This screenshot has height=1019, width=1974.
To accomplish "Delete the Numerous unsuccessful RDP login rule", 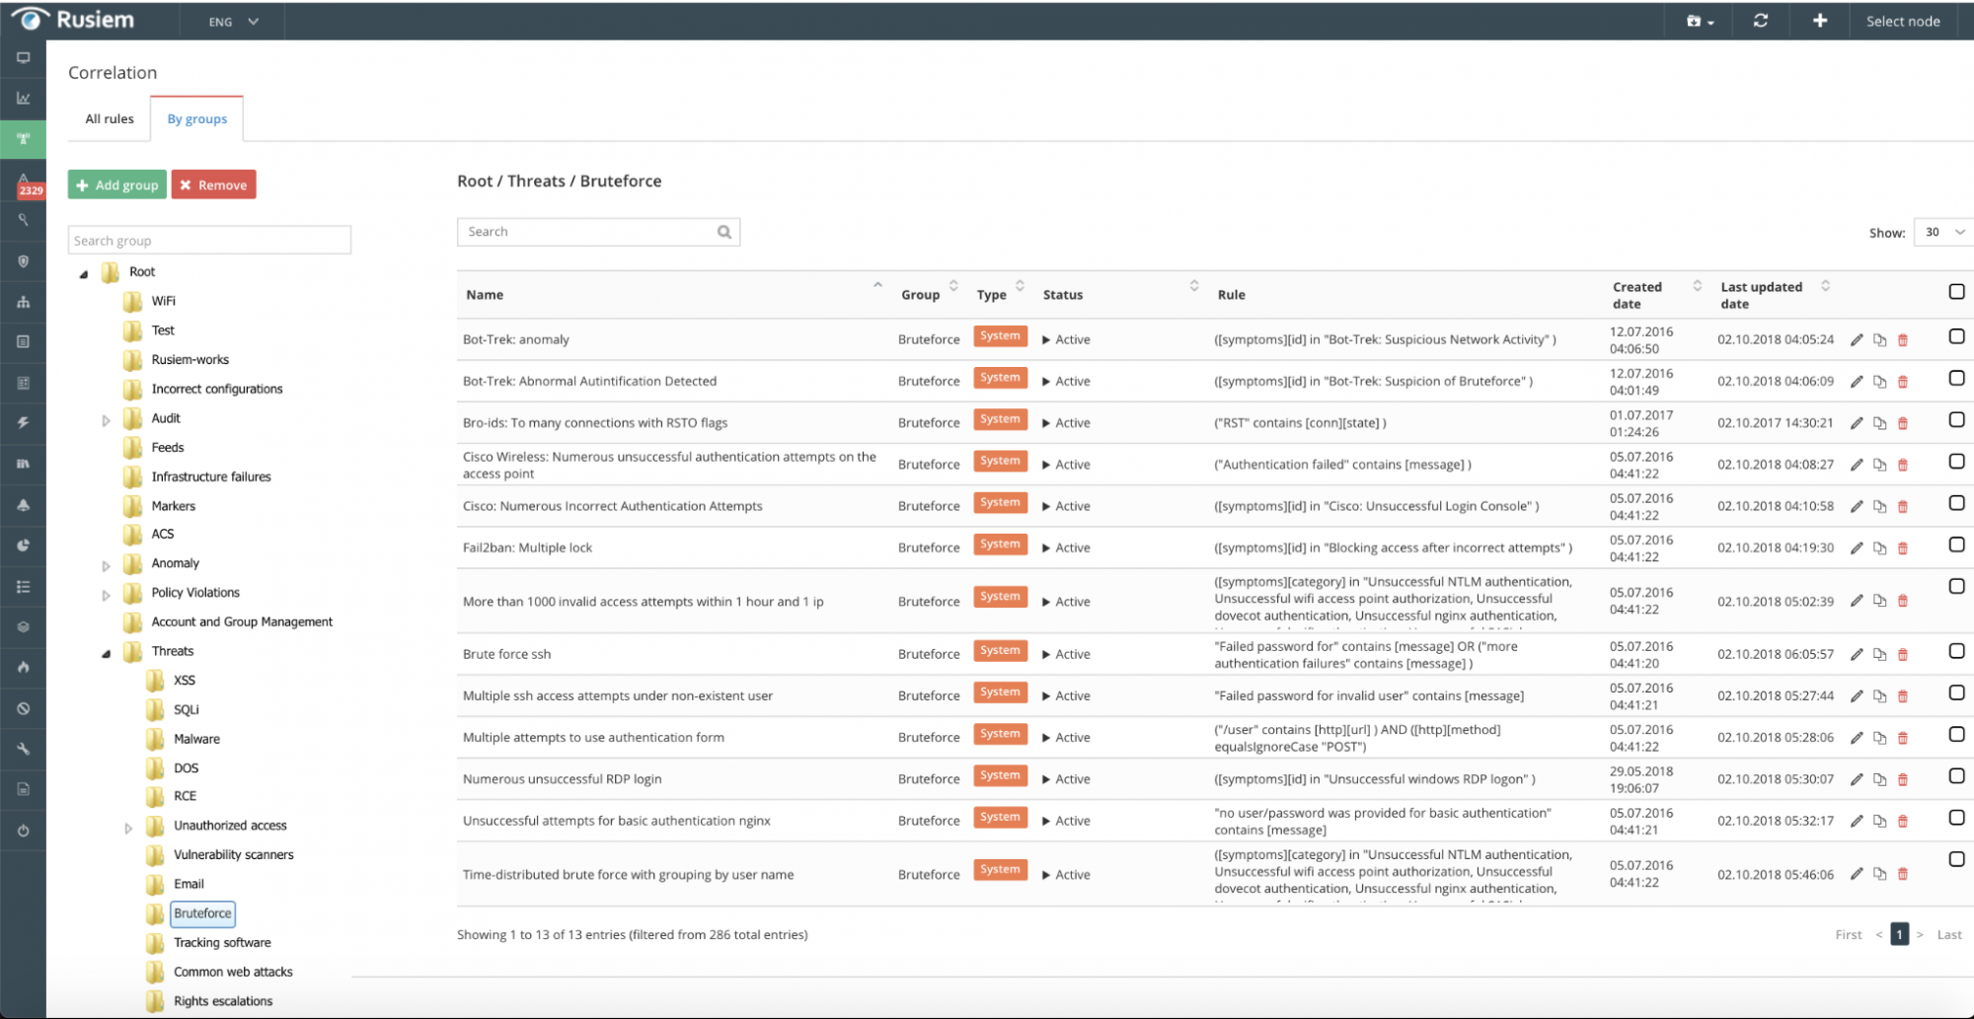I will tap(1903, 779).
